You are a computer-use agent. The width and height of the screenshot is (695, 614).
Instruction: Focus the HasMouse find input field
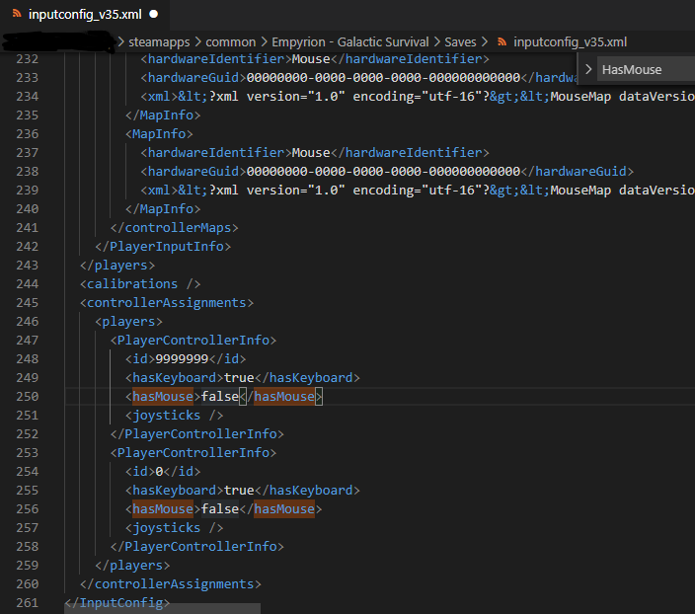pyautogui.click(x=642, y=69)
